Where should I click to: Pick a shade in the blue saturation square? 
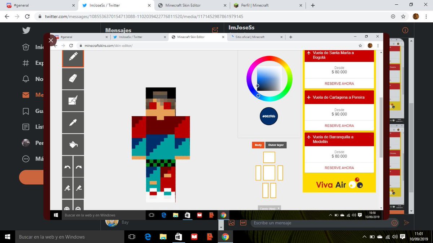coord(269,79)
